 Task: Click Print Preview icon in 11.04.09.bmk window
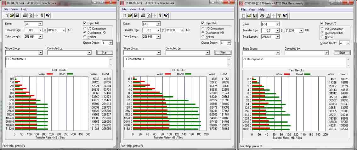pos(149,15)
